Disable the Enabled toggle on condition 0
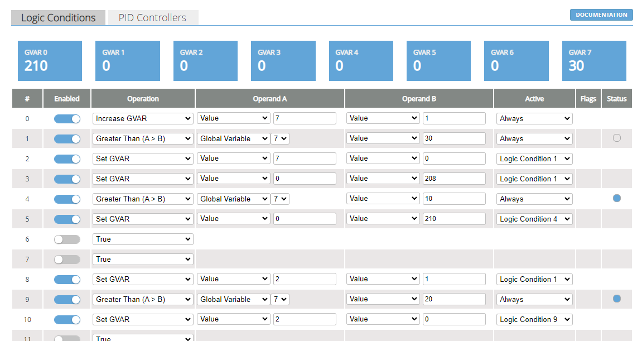This screenshot has width=642, height=341. (x=67, y=118)
